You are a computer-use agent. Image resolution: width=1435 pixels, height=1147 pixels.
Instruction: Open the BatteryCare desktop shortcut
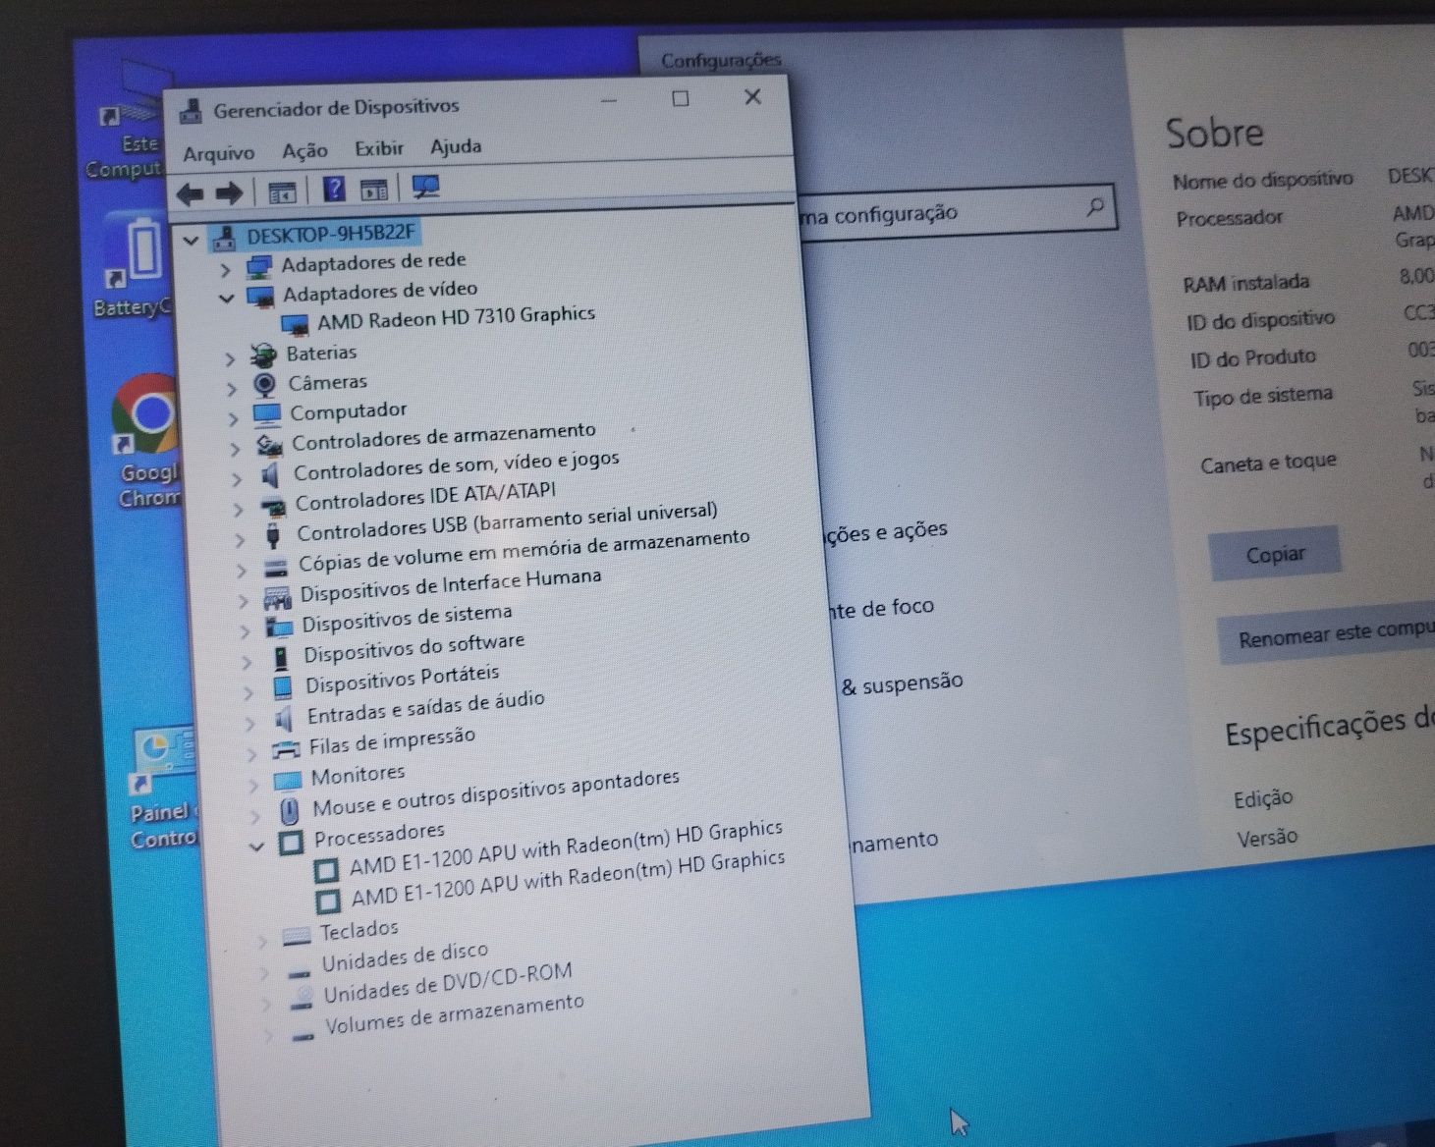pyautogui.click(x=134, y=267)
